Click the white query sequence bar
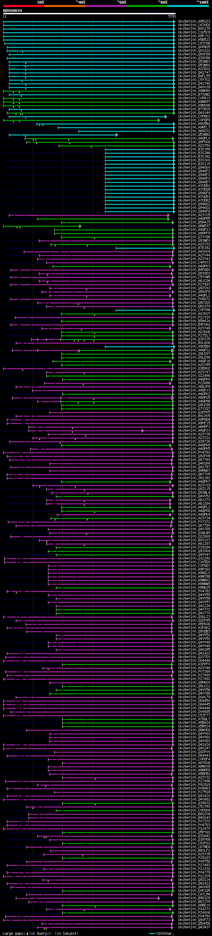 click(x=89, y=13)
